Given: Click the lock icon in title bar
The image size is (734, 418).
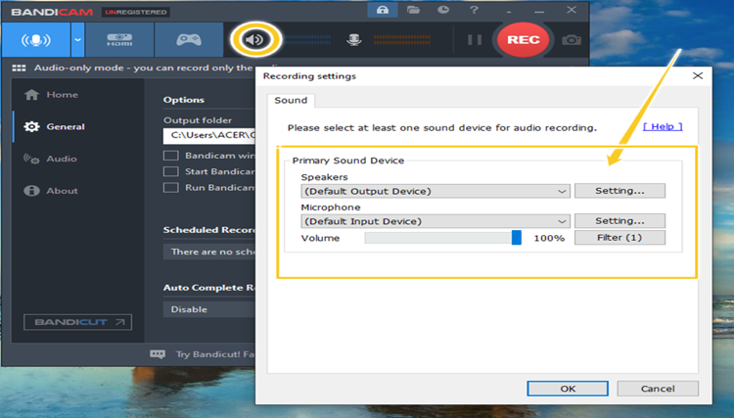Looking at the screenshot, I should pyautogui.click(x=383, y=10).
